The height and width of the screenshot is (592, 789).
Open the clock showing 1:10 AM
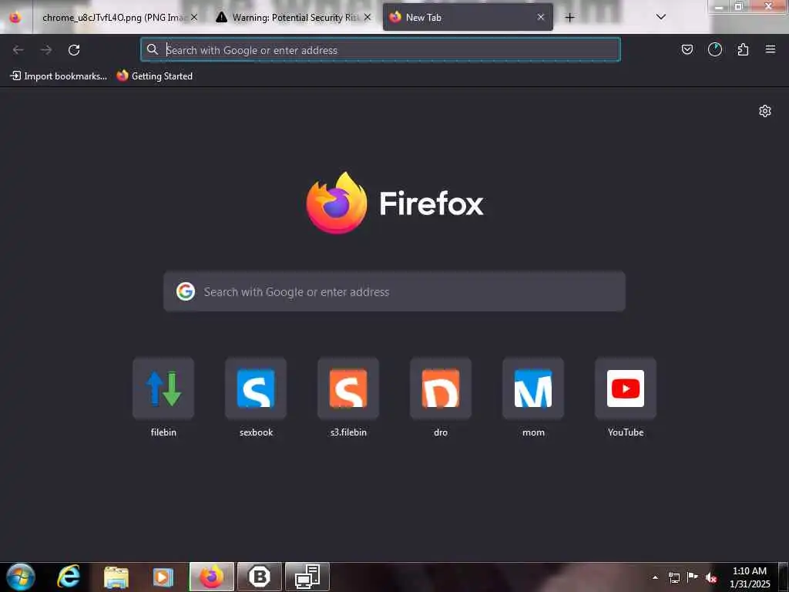750,577
